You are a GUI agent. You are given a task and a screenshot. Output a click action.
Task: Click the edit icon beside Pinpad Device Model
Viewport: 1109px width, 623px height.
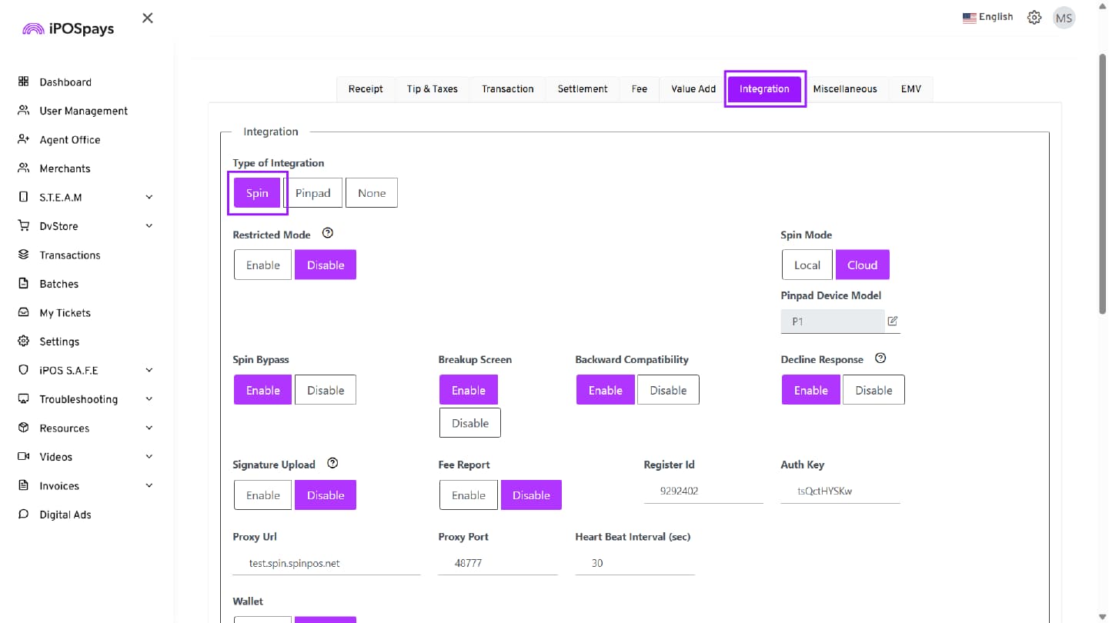click(x=892, y=321)
